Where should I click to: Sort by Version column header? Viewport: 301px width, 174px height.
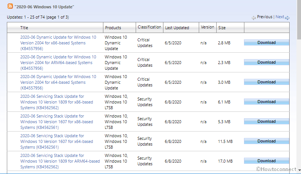click(x=208, y=27)
